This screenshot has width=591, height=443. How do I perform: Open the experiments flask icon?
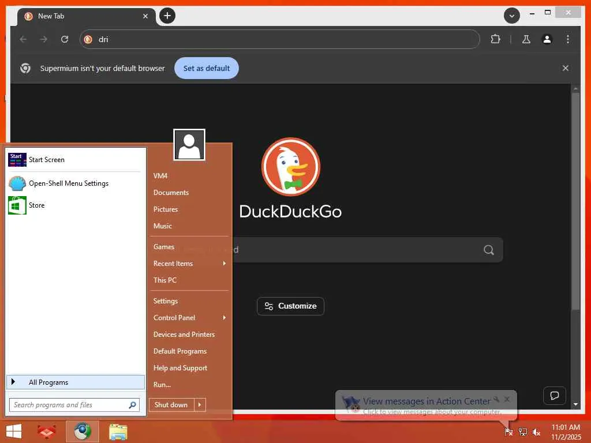526,39
